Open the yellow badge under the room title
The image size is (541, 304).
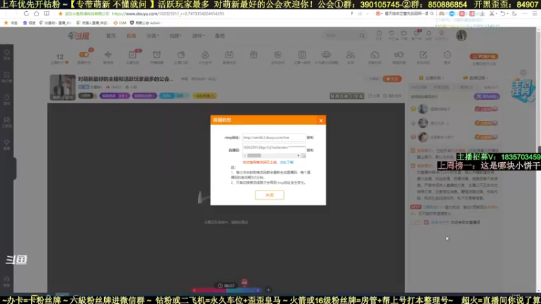(205, 96)
